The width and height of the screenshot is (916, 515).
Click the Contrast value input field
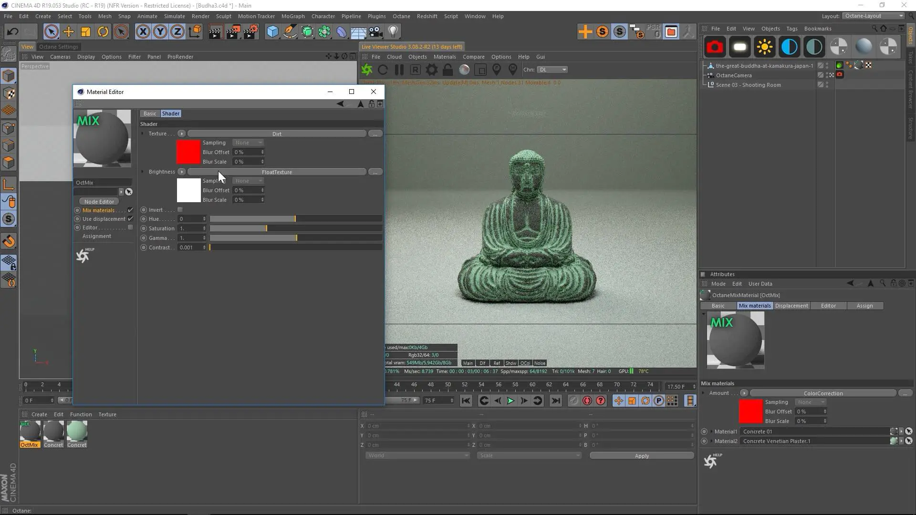[x=191, y=247]
